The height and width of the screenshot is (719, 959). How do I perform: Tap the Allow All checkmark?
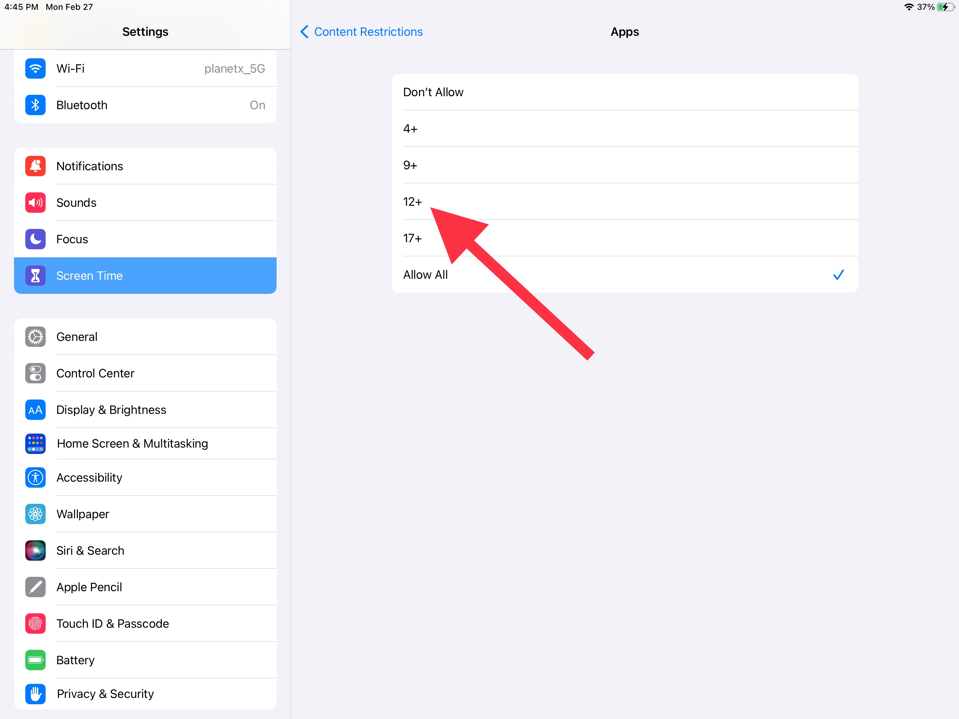(838, 275)
